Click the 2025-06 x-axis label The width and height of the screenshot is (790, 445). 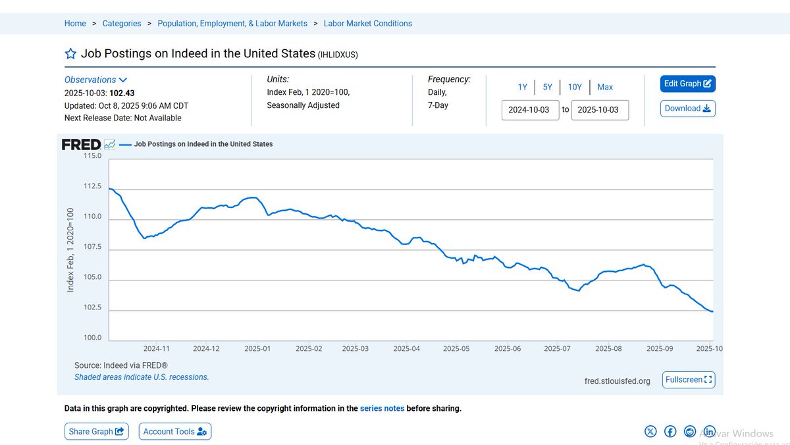(x=508, y=348)
